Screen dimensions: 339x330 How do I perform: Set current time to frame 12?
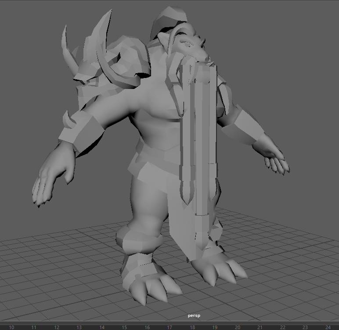[57, 327]
